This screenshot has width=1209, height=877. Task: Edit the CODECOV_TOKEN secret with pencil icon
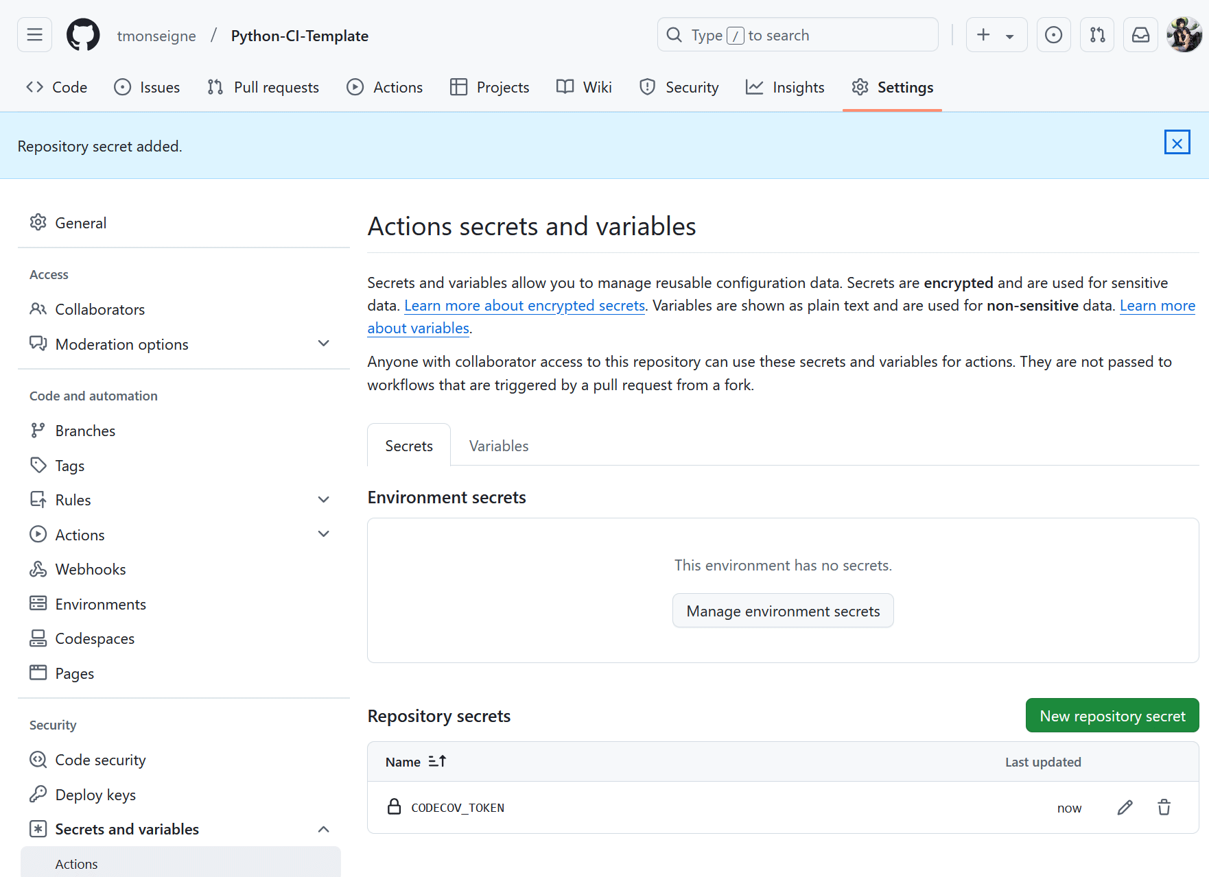point(1125,808)
